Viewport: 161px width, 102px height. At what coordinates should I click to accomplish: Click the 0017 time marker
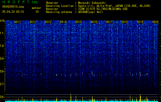109,22
